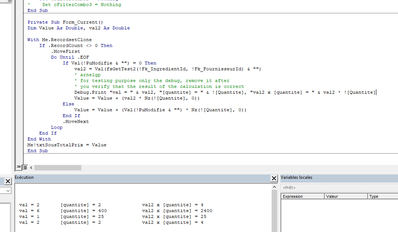Click the '[quantite] = 400' output value
The width and height of the screenshot is (398, 232).
84,211
